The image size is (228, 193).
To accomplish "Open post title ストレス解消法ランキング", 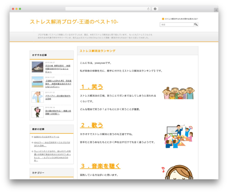I will point(98,51).
